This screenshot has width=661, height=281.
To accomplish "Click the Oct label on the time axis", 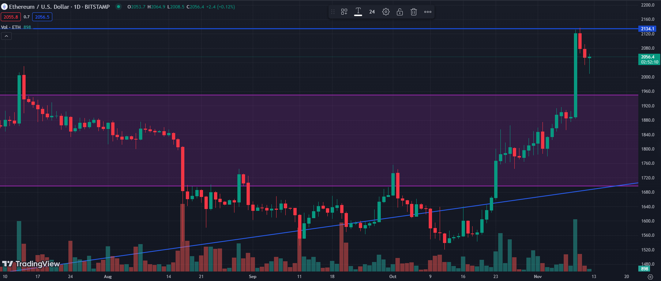I will click(393, 277).
